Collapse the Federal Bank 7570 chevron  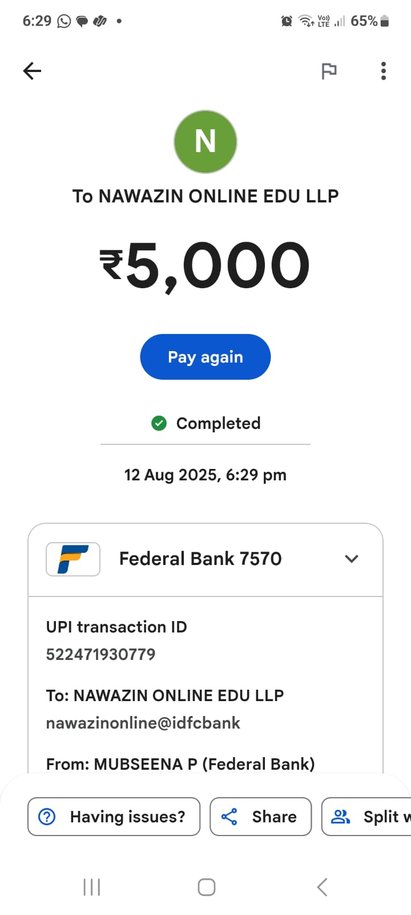coord(352,559)
